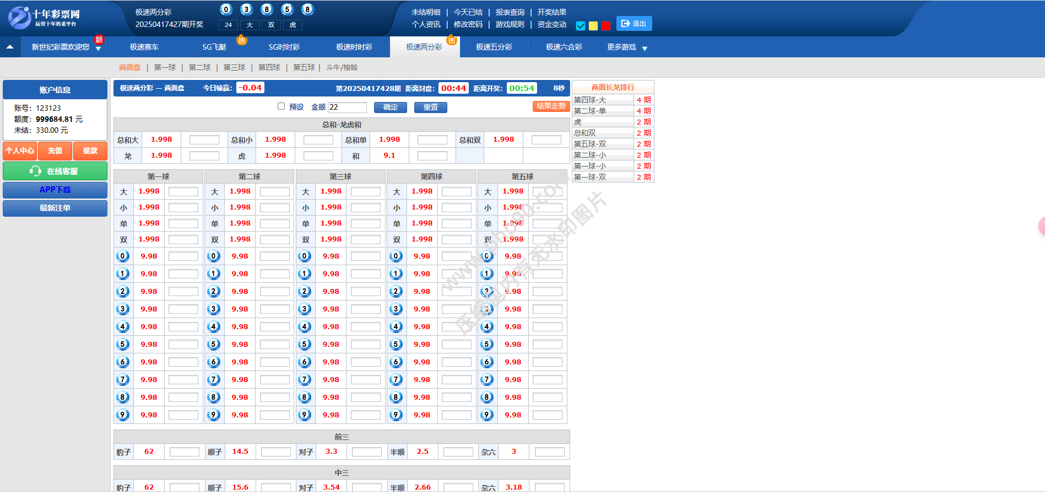Image resolution: width=1045 pixels, height=494 pixels.
Task: Click ball 5 icon in 第三球 column
Action: tap(305, 345)
